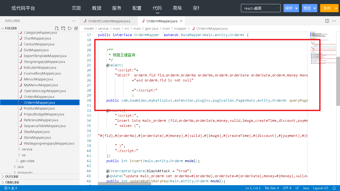Viewport: 340px width, 191px height.
Task: Click the 发布 button
Action: pos(327,8)
